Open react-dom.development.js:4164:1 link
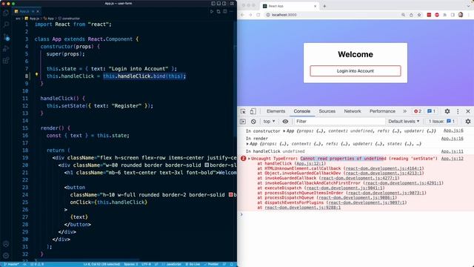The height and width of the screenshot is (267, 474). (x=384, y=168)
